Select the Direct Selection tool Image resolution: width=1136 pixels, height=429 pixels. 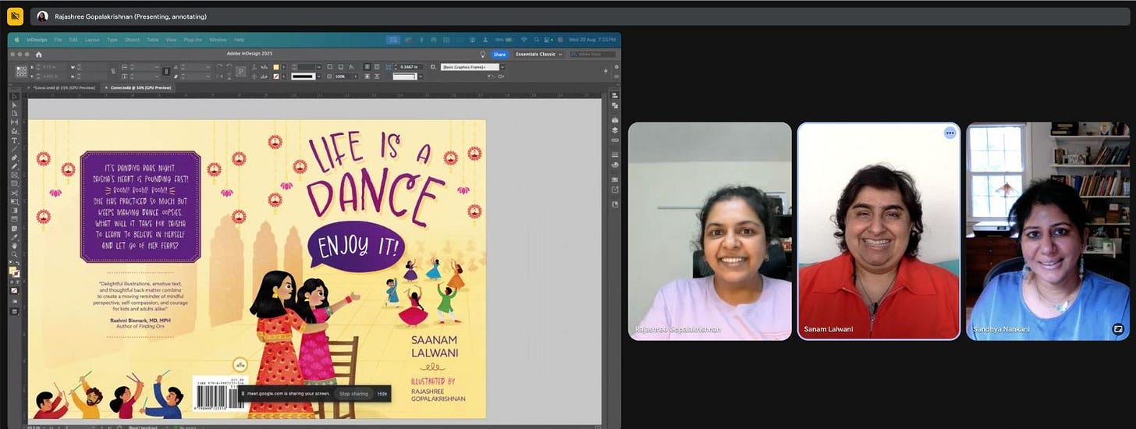pyautogui.click(x=14, y=105)
